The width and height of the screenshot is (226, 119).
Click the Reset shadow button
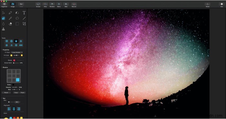click(x=6, y=92)
